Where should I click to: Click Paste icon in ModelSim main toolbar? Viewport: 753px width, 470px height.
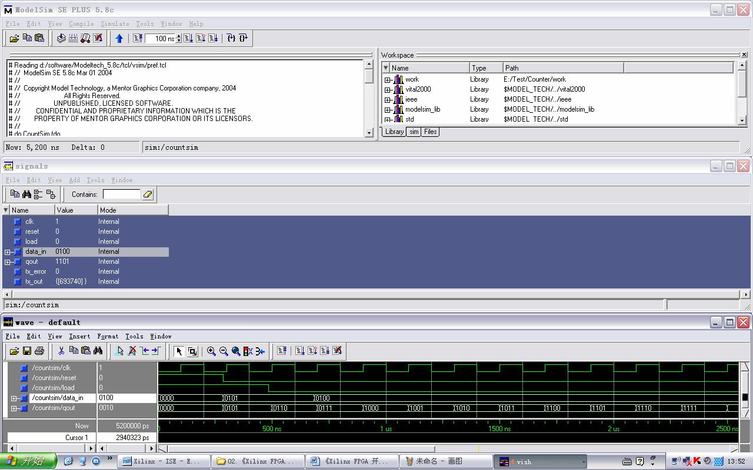[x=39, y=38]
